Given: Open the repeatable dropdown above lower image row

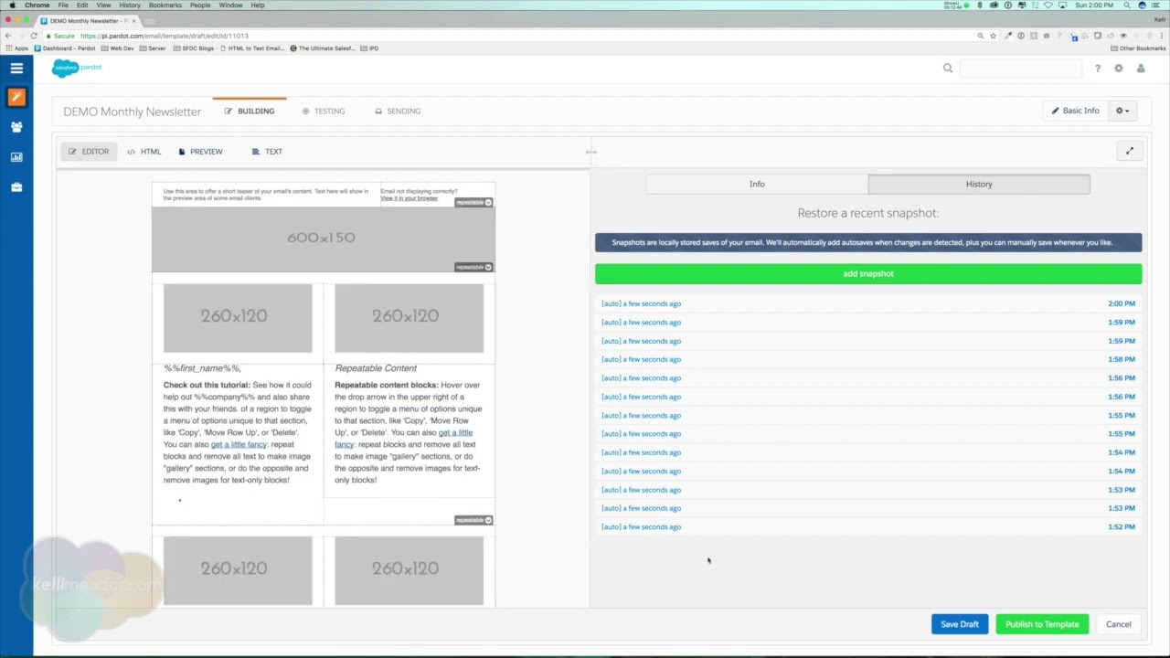Looking at the screenshot, I should point(474,520).
